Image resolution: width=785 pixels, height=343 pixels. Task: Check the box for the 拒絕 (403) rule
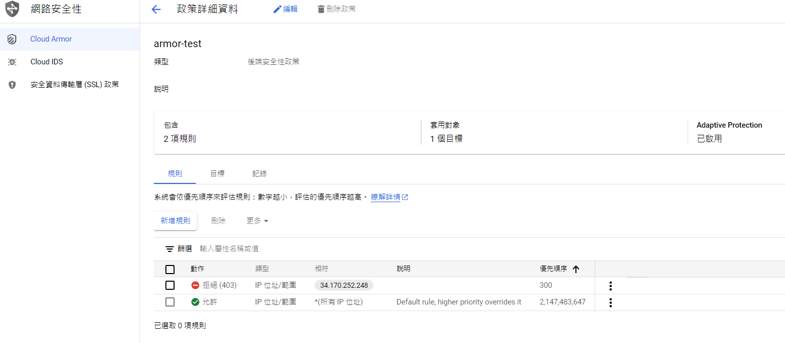tap(170, 285)
